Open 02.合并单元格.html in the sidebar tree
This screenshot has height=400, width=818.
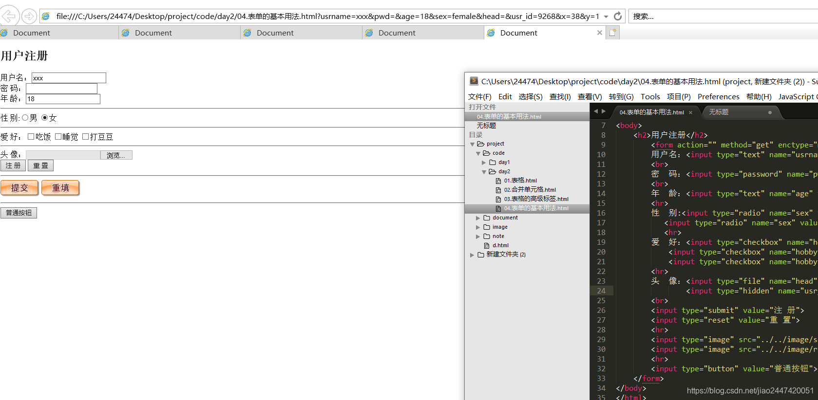(x=530, y=190)
